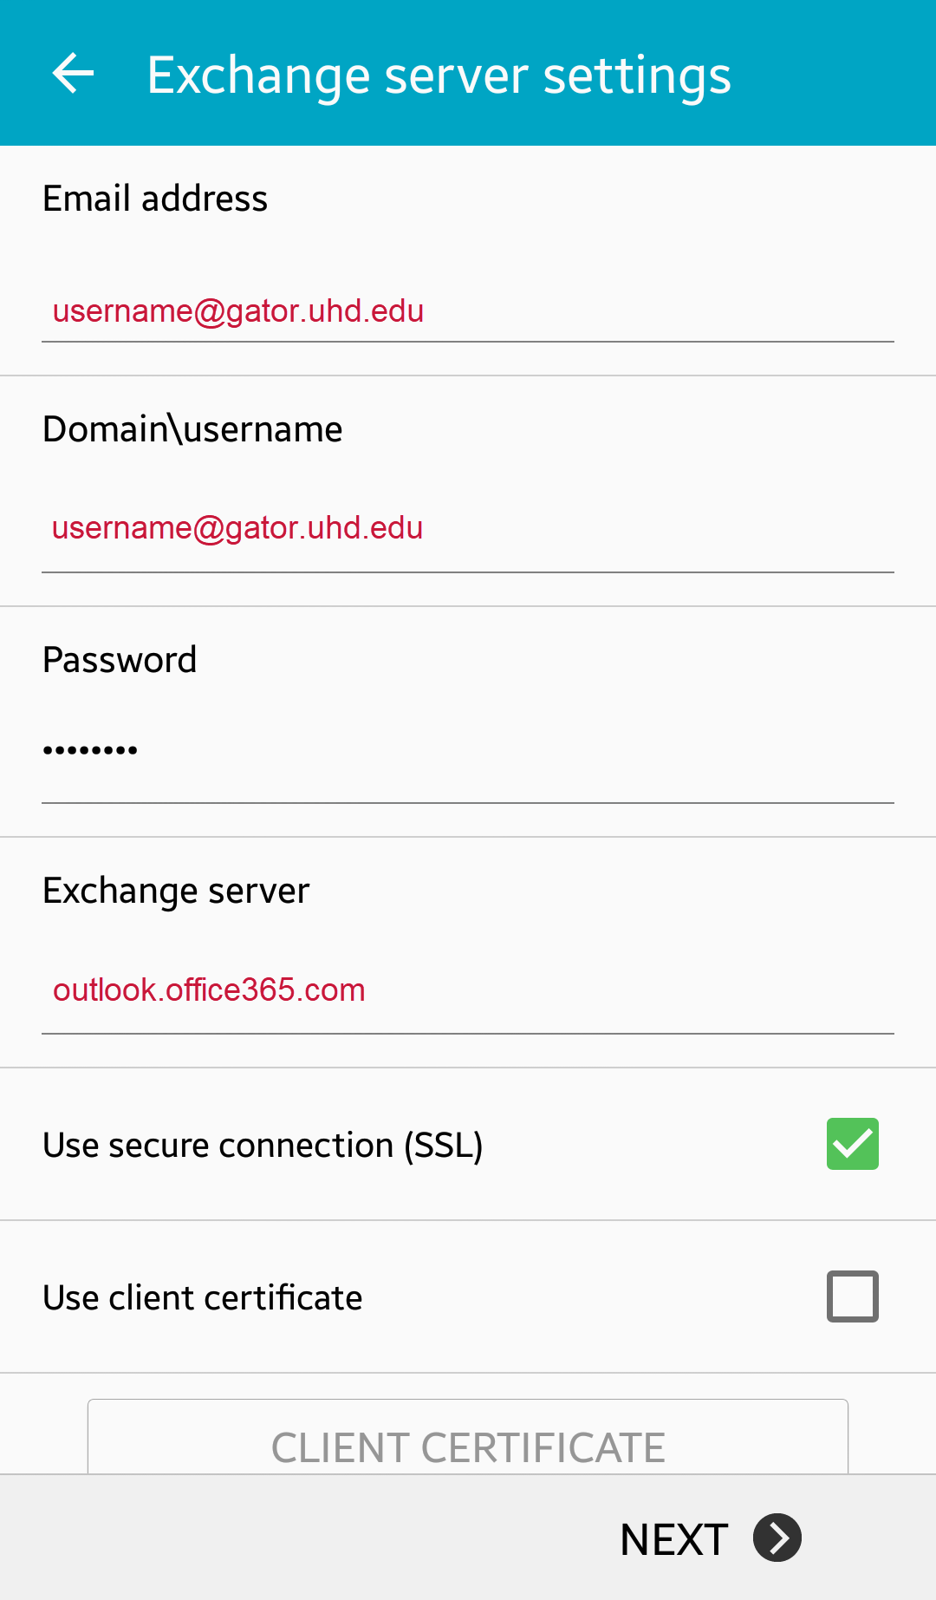Tap the Password label text

(x=120, y=660)
